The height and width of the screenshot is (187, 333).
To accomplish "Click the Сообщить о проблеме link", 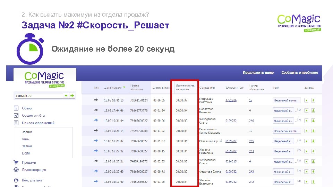I will click(300, 72).
